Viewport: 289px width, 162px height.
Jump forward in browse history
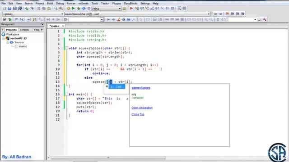pos(220,14)
